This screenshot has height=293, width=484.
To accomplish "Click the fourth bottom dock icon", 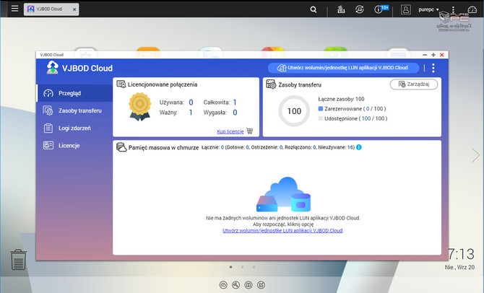I will click(x=261, y=285).
